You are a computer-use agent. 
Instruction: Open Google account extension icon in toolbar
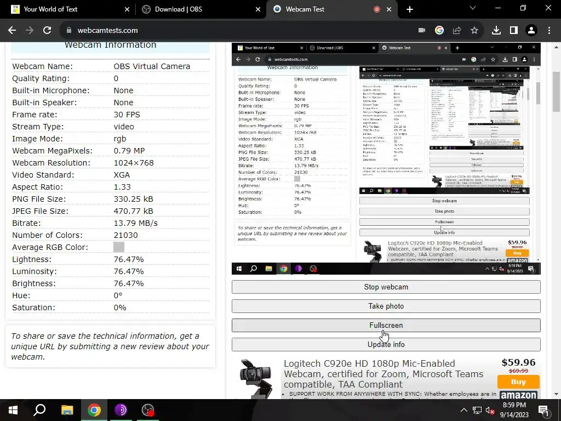point(439,31)
